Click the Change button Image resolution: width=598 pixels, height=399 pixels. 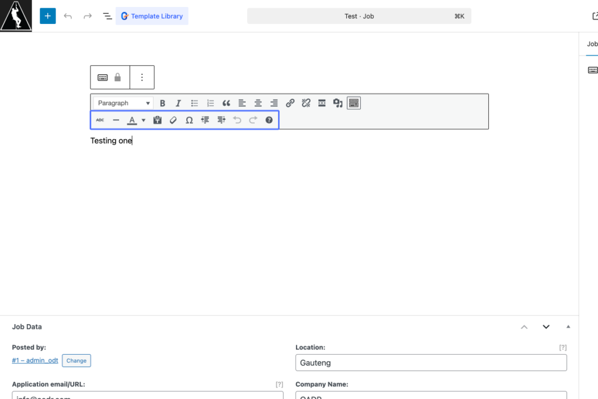click(x=77, y=360)
